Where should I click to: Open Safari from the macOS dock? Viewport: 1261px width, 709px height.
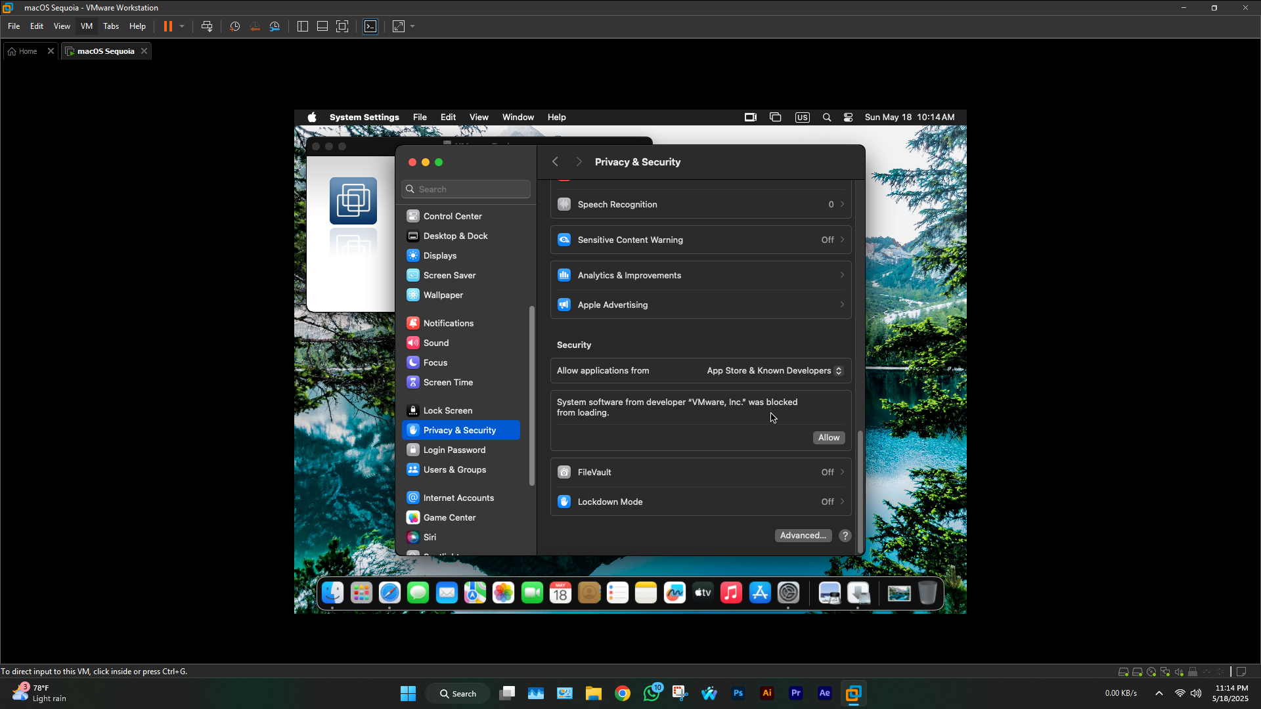(389, 593)
